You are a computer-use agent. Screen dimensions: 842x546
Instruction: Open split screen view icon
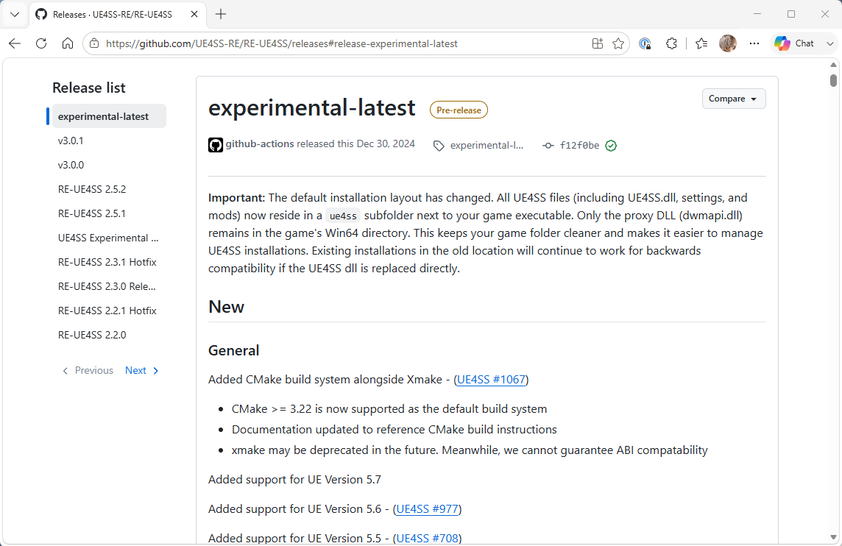point(598,43)
